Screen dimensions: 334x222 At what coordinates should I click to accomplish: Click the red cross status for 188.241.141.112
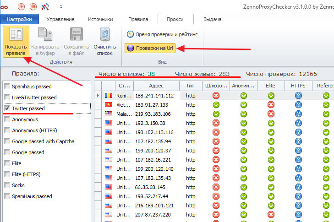pyautogui.click(x=216, y=96)
